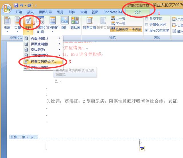
Task: Select the 设计 tab under header tools
Action: click(x=138, y=12)
